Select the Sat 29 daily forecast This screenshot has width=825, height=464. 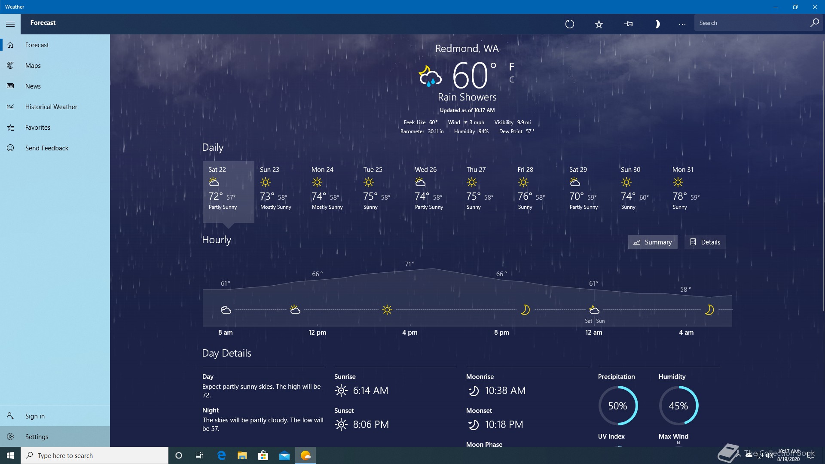coord(589,192)
